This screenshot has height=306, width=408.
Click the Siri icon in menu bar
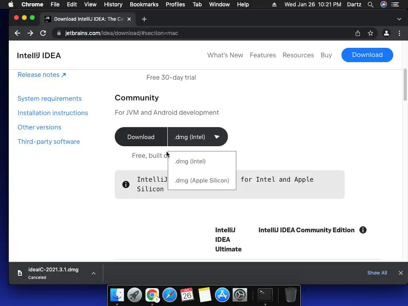384,4
